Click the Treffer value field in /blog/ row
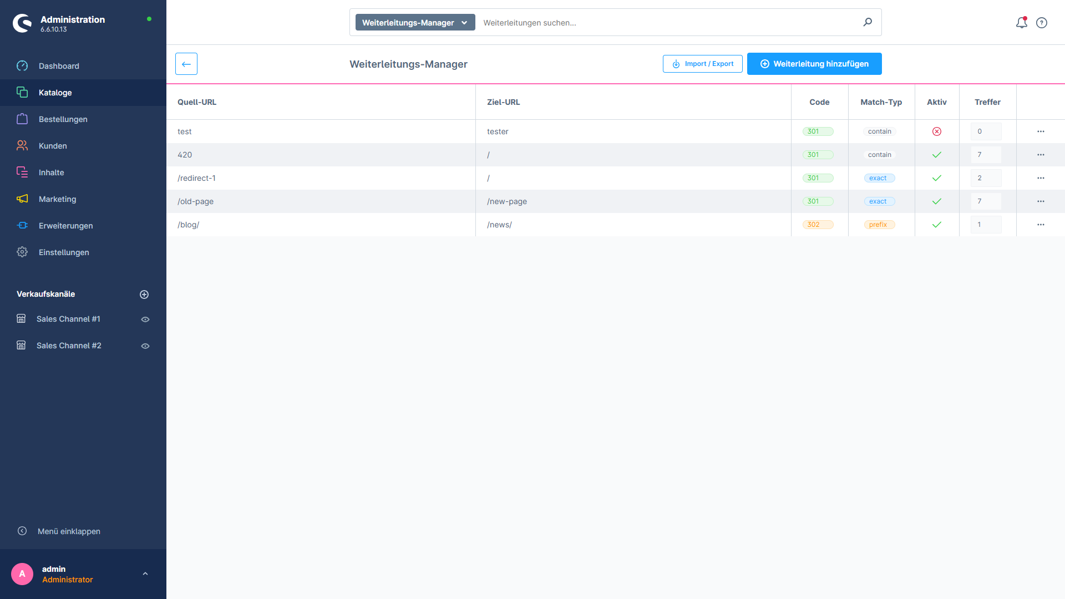The height and width of the screenshot is (599, 1065). (x=986, y=225)
